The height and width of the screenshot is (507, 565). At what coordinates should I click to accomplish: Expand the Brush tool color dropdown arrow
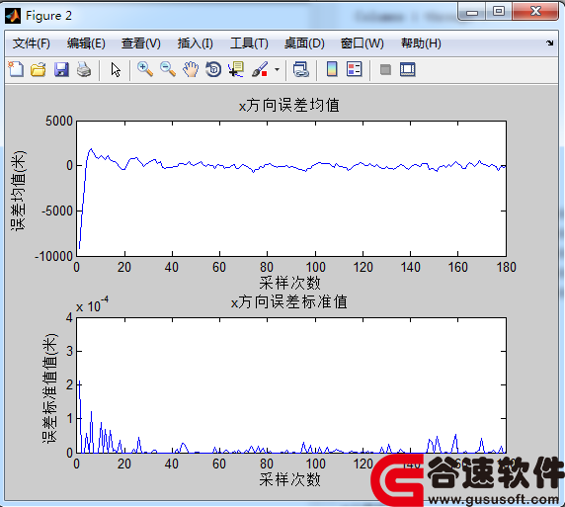coord(277,69)
